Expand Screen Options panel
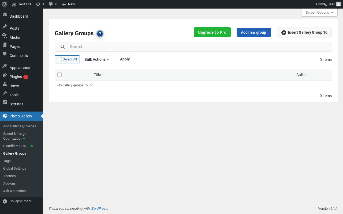The width and height of the screenshot is (343, 214). [x=319, y=12]
